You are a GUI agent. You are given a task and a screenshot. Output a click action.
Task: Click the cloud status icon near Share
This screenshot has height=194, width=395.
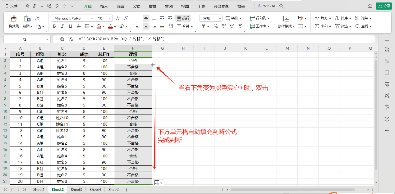(x=370, y=6)
